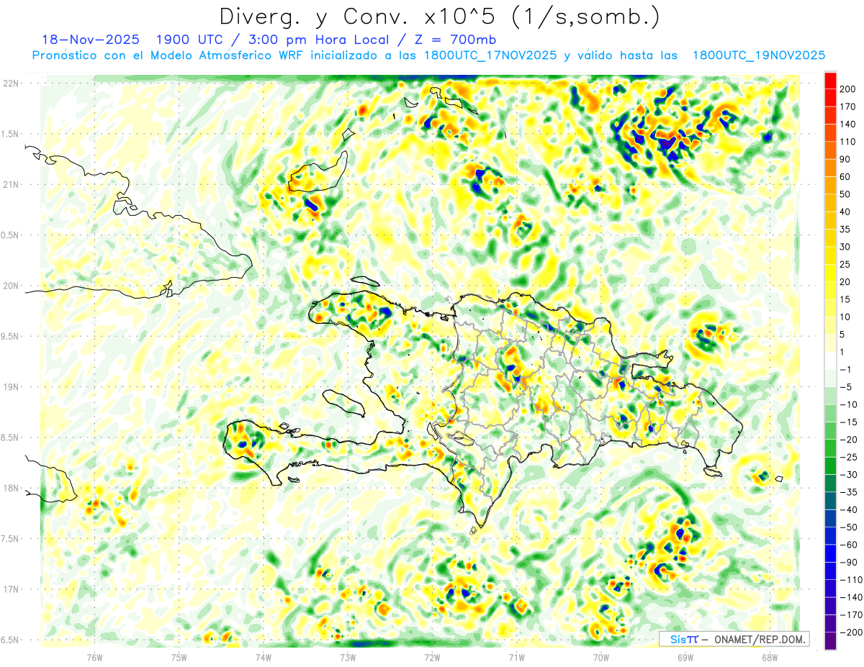The width and height of the screenshot is (864, 667).
Task: Click the "21N" latitude label
Action: (11, 184)
